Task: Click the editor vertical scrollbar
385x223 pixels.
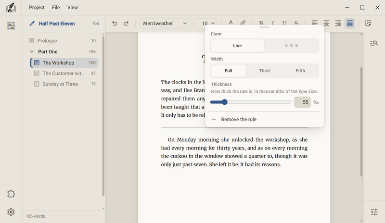Action: tap(361, 122)
